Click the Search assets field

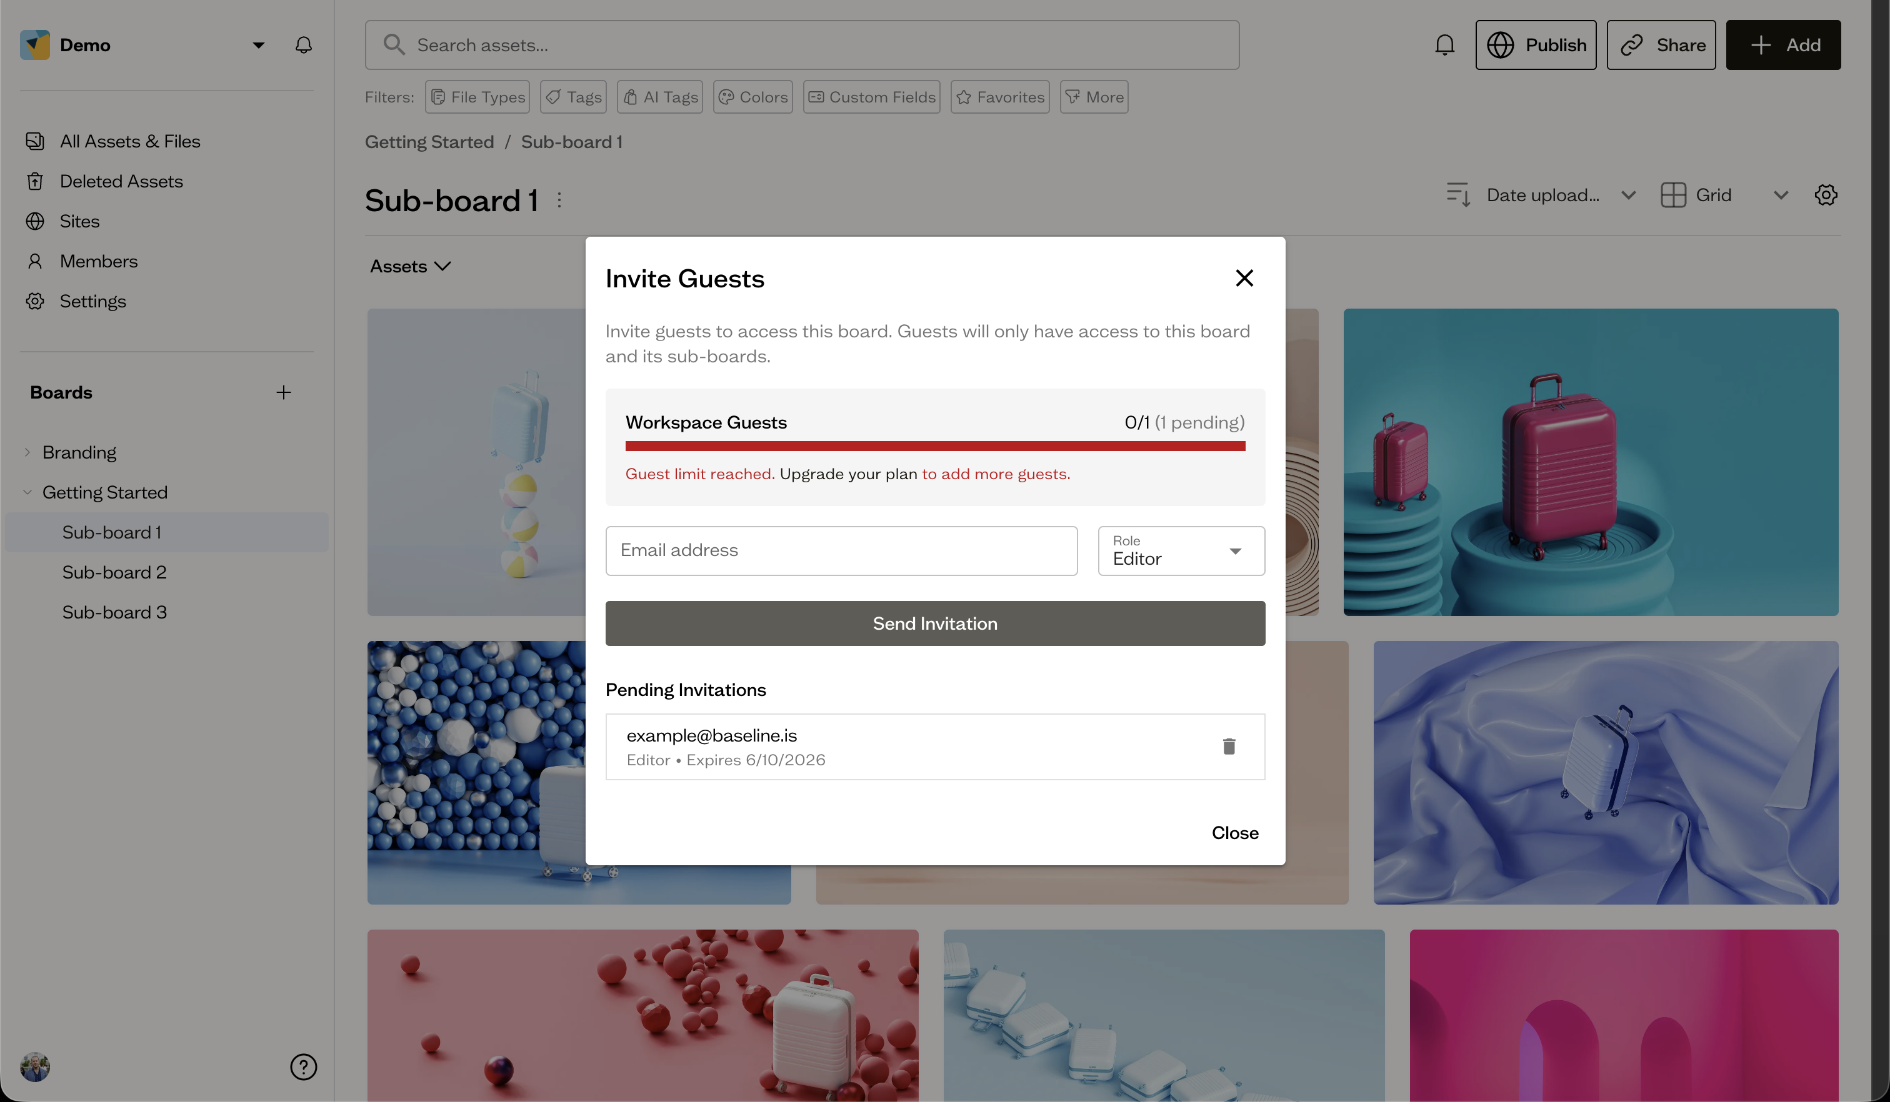[x=802, y=45]
